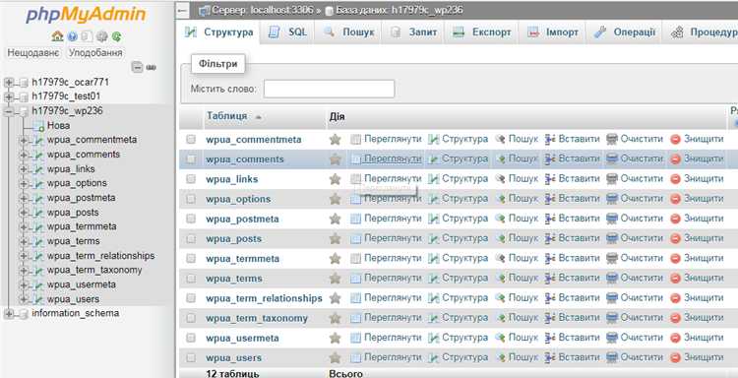
Task: Check the wpua_termmeta row checkbox
Action: pyautogui.click(x=191, y=259)
